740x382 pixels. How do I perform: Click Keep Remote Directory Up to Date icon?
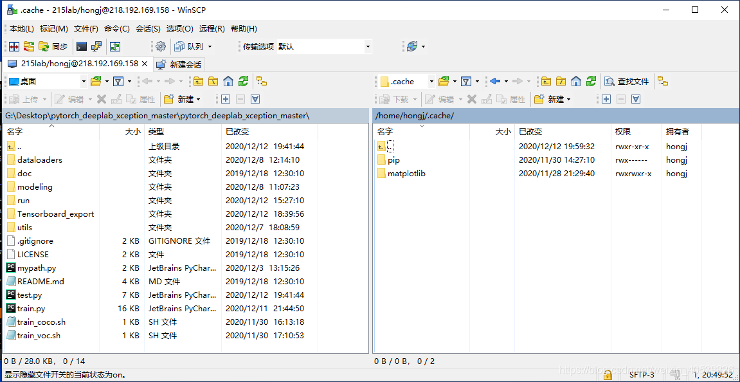(115, 46)
